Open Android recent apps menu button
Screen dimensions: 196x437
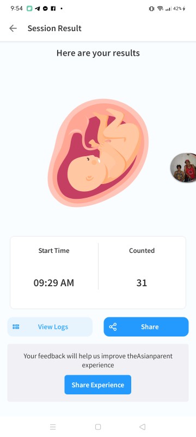(x=53, y=427)
